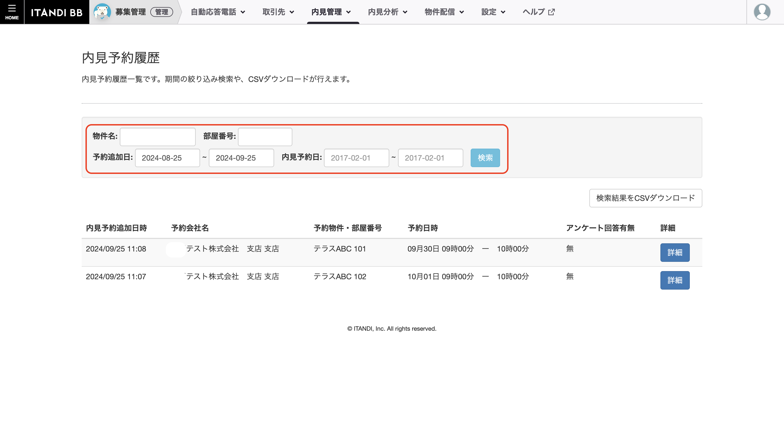Image resolution: width=784 pixels, height=442 pixels.
Task: Open the user profile avatar
Action: pyautogui.click(x=762, y=12)
